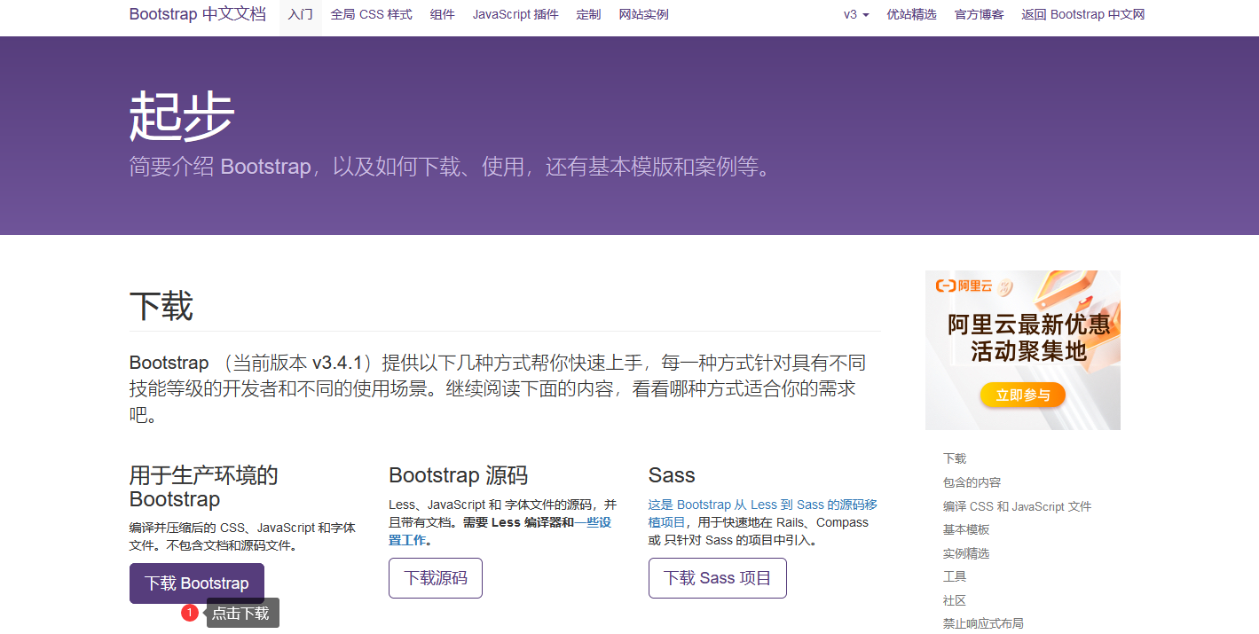The width and height of the screenshot is (1259, 634).
Task: Click the 立即参与 button in the ad
Action: (x=1023, y=395)
